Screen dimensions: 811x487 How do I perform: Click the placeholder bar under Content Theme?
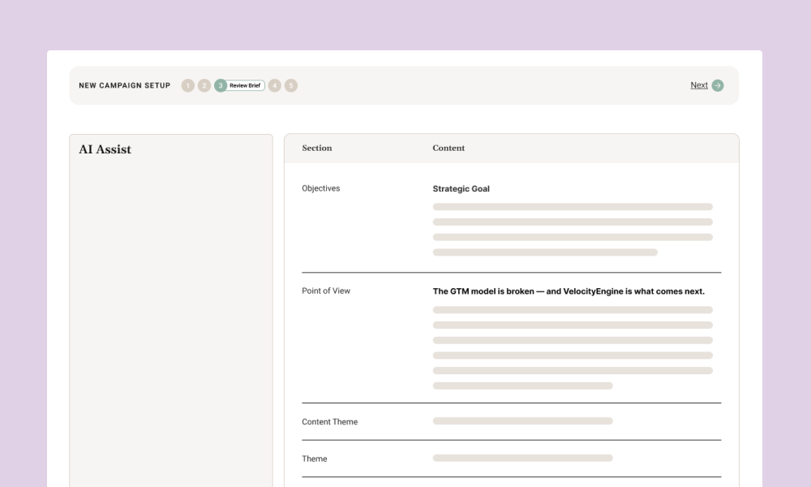tap(523, 420)
